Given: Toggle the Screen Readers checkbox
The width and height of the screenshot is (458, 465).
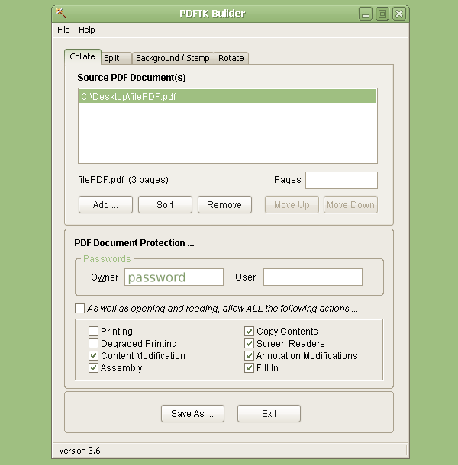Looking at the screenshot, I should 249,343.
